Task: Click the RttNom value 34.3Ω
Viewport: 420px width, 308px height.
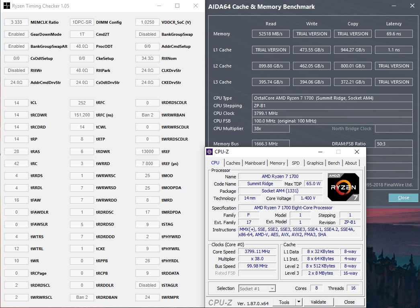Action: click(x=148, y=58)
